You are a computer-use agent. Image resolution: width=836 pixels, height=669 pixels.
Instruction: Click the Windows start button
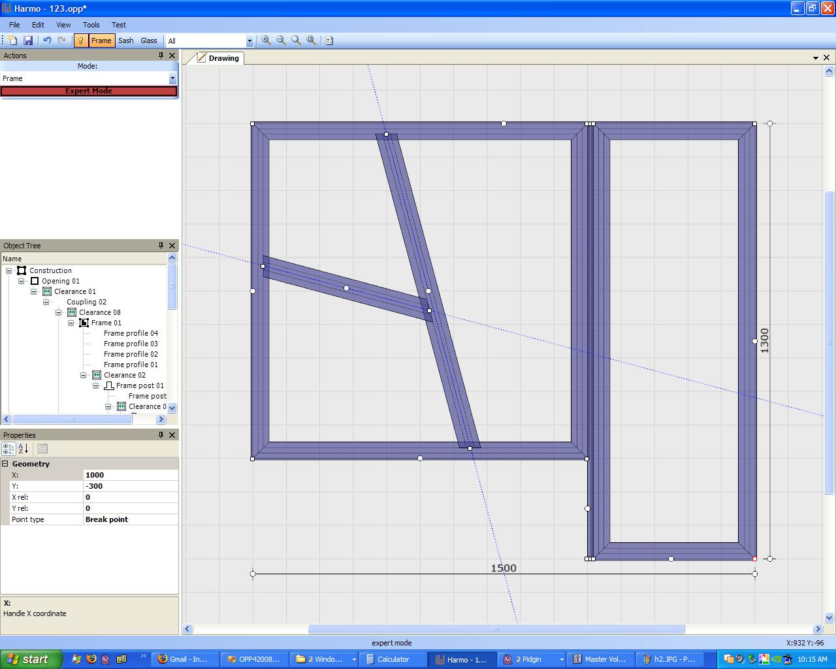tap(31, 659)
